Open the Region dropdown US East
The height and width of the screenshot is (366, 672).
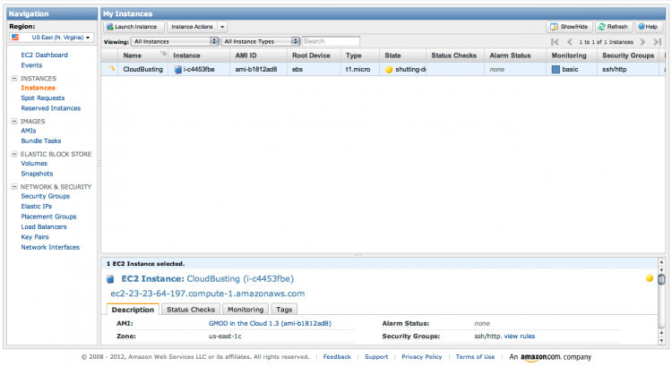[x=51, y=38]
